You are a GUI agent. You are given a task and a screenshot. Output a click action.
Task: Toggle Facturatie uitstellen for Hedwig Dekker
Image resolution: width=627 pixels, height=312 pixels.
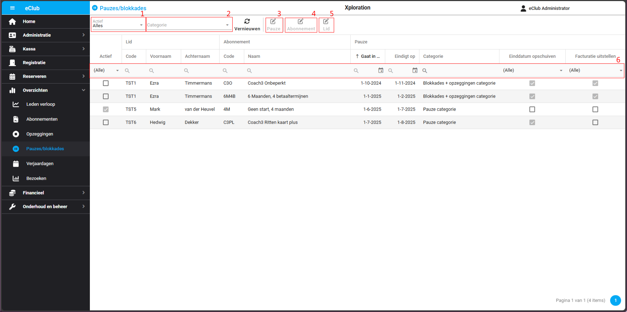(x=595, y=122)
